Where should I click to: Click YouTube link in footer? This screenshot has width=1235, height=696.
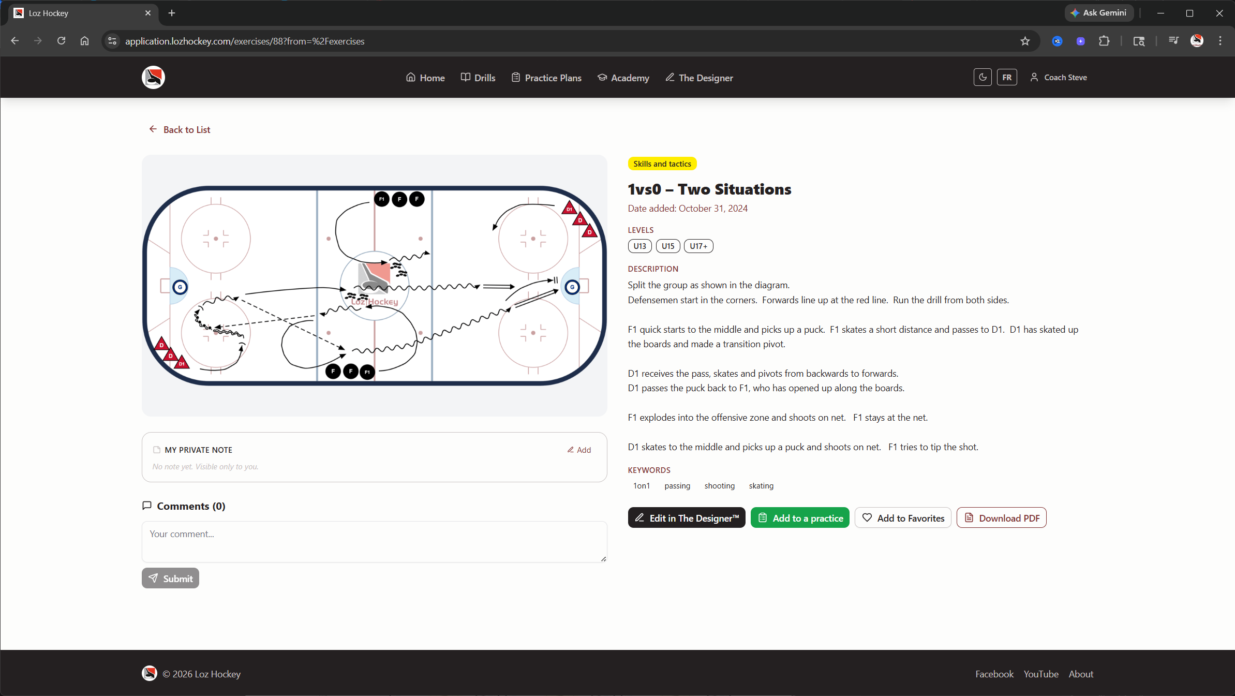pos(1040,674)
